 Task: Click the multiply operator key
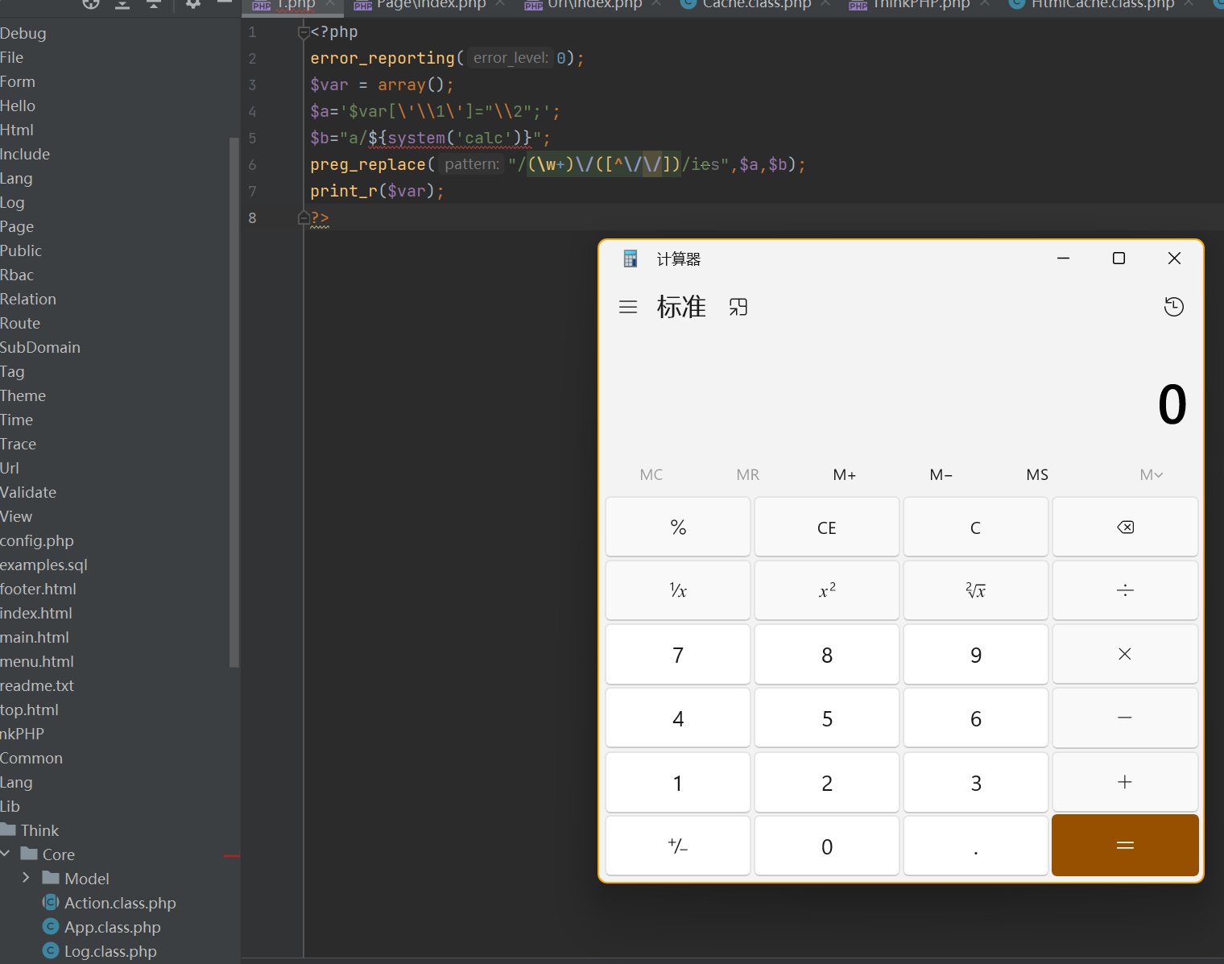(x=1125, y=654)
